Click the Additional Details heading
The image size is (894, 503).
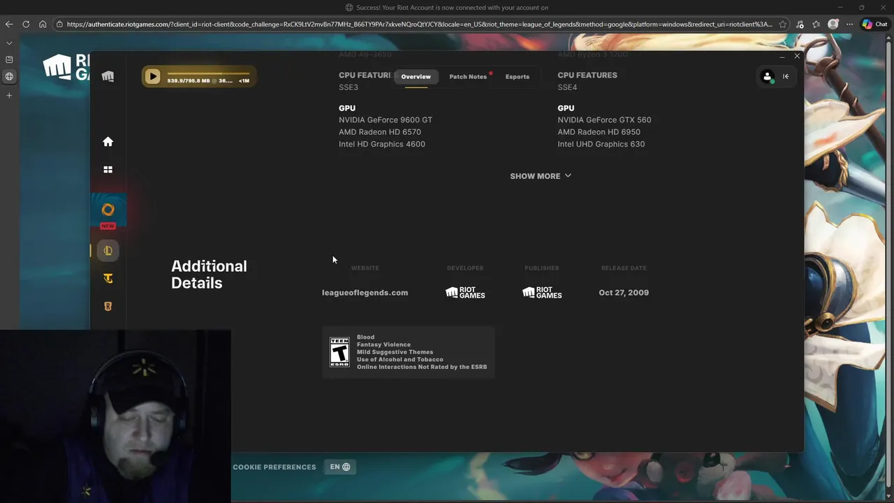coord(209,275)
